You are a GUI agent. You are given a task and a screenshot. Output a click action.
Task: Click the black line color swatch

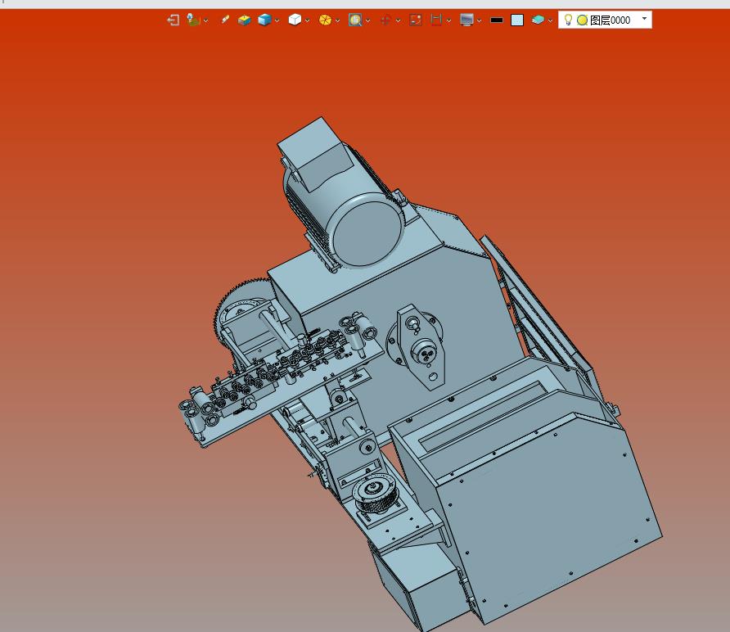(x=497, y=20)
